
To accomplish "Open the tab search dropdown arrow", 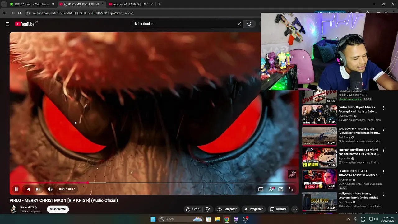I will pos(4,4).
